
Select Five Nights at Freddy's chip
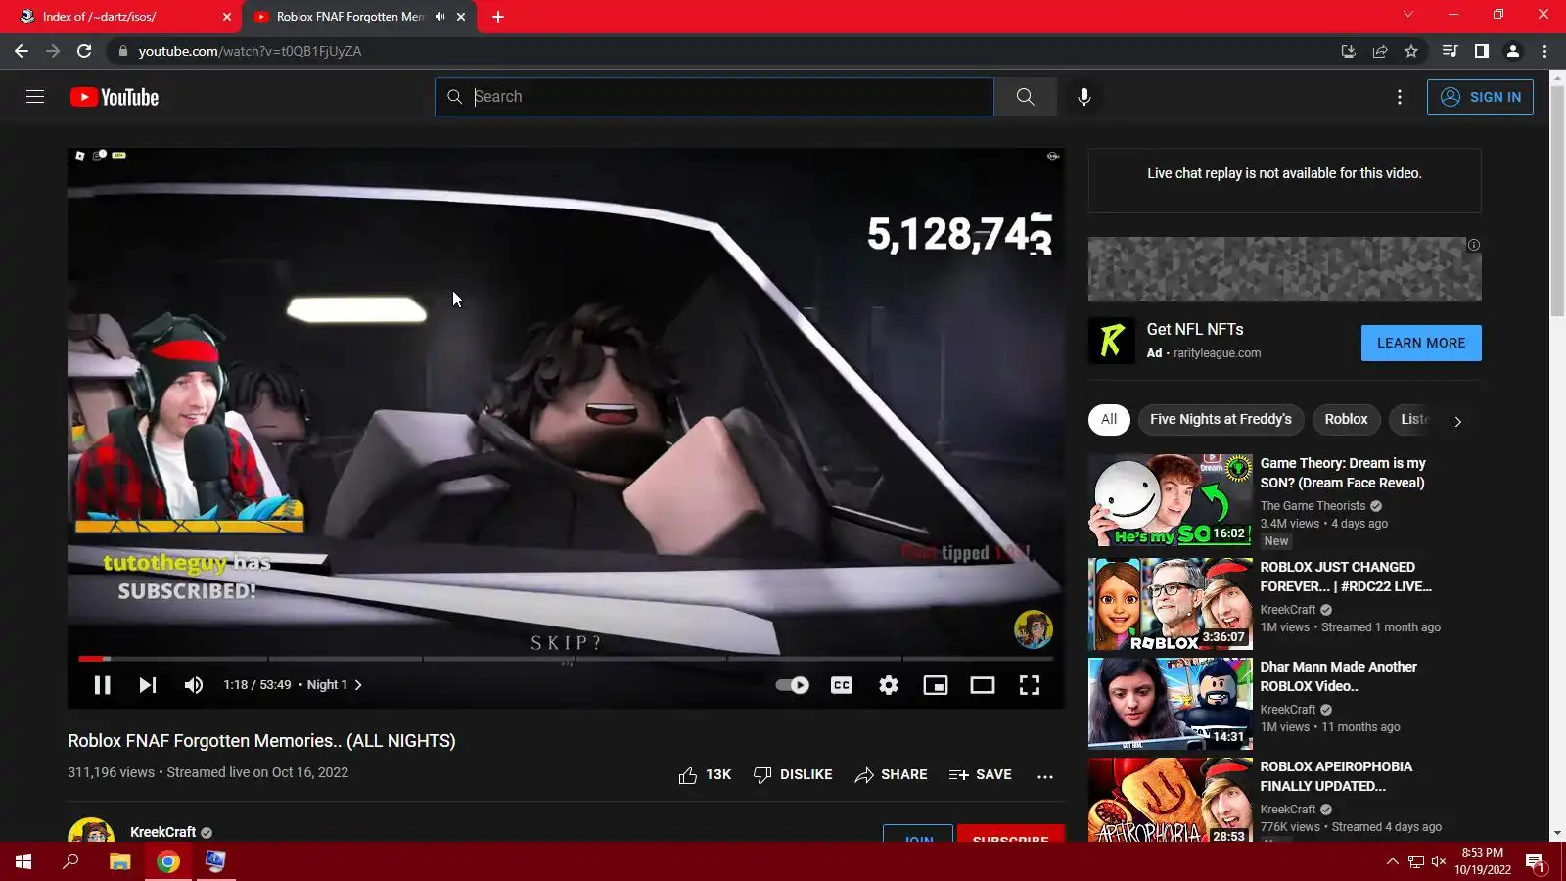1221,419
